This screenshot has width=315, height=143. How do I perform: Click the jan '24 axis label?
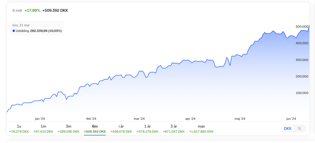(40, 119)
